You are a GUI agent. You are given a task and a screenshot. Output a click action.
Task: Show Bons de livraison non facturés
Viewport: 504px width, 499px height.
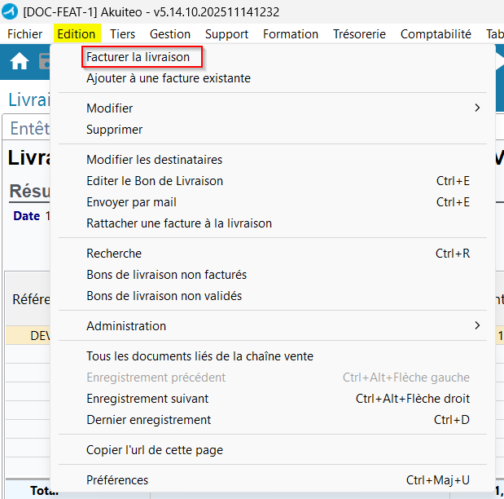click(167, 275)
